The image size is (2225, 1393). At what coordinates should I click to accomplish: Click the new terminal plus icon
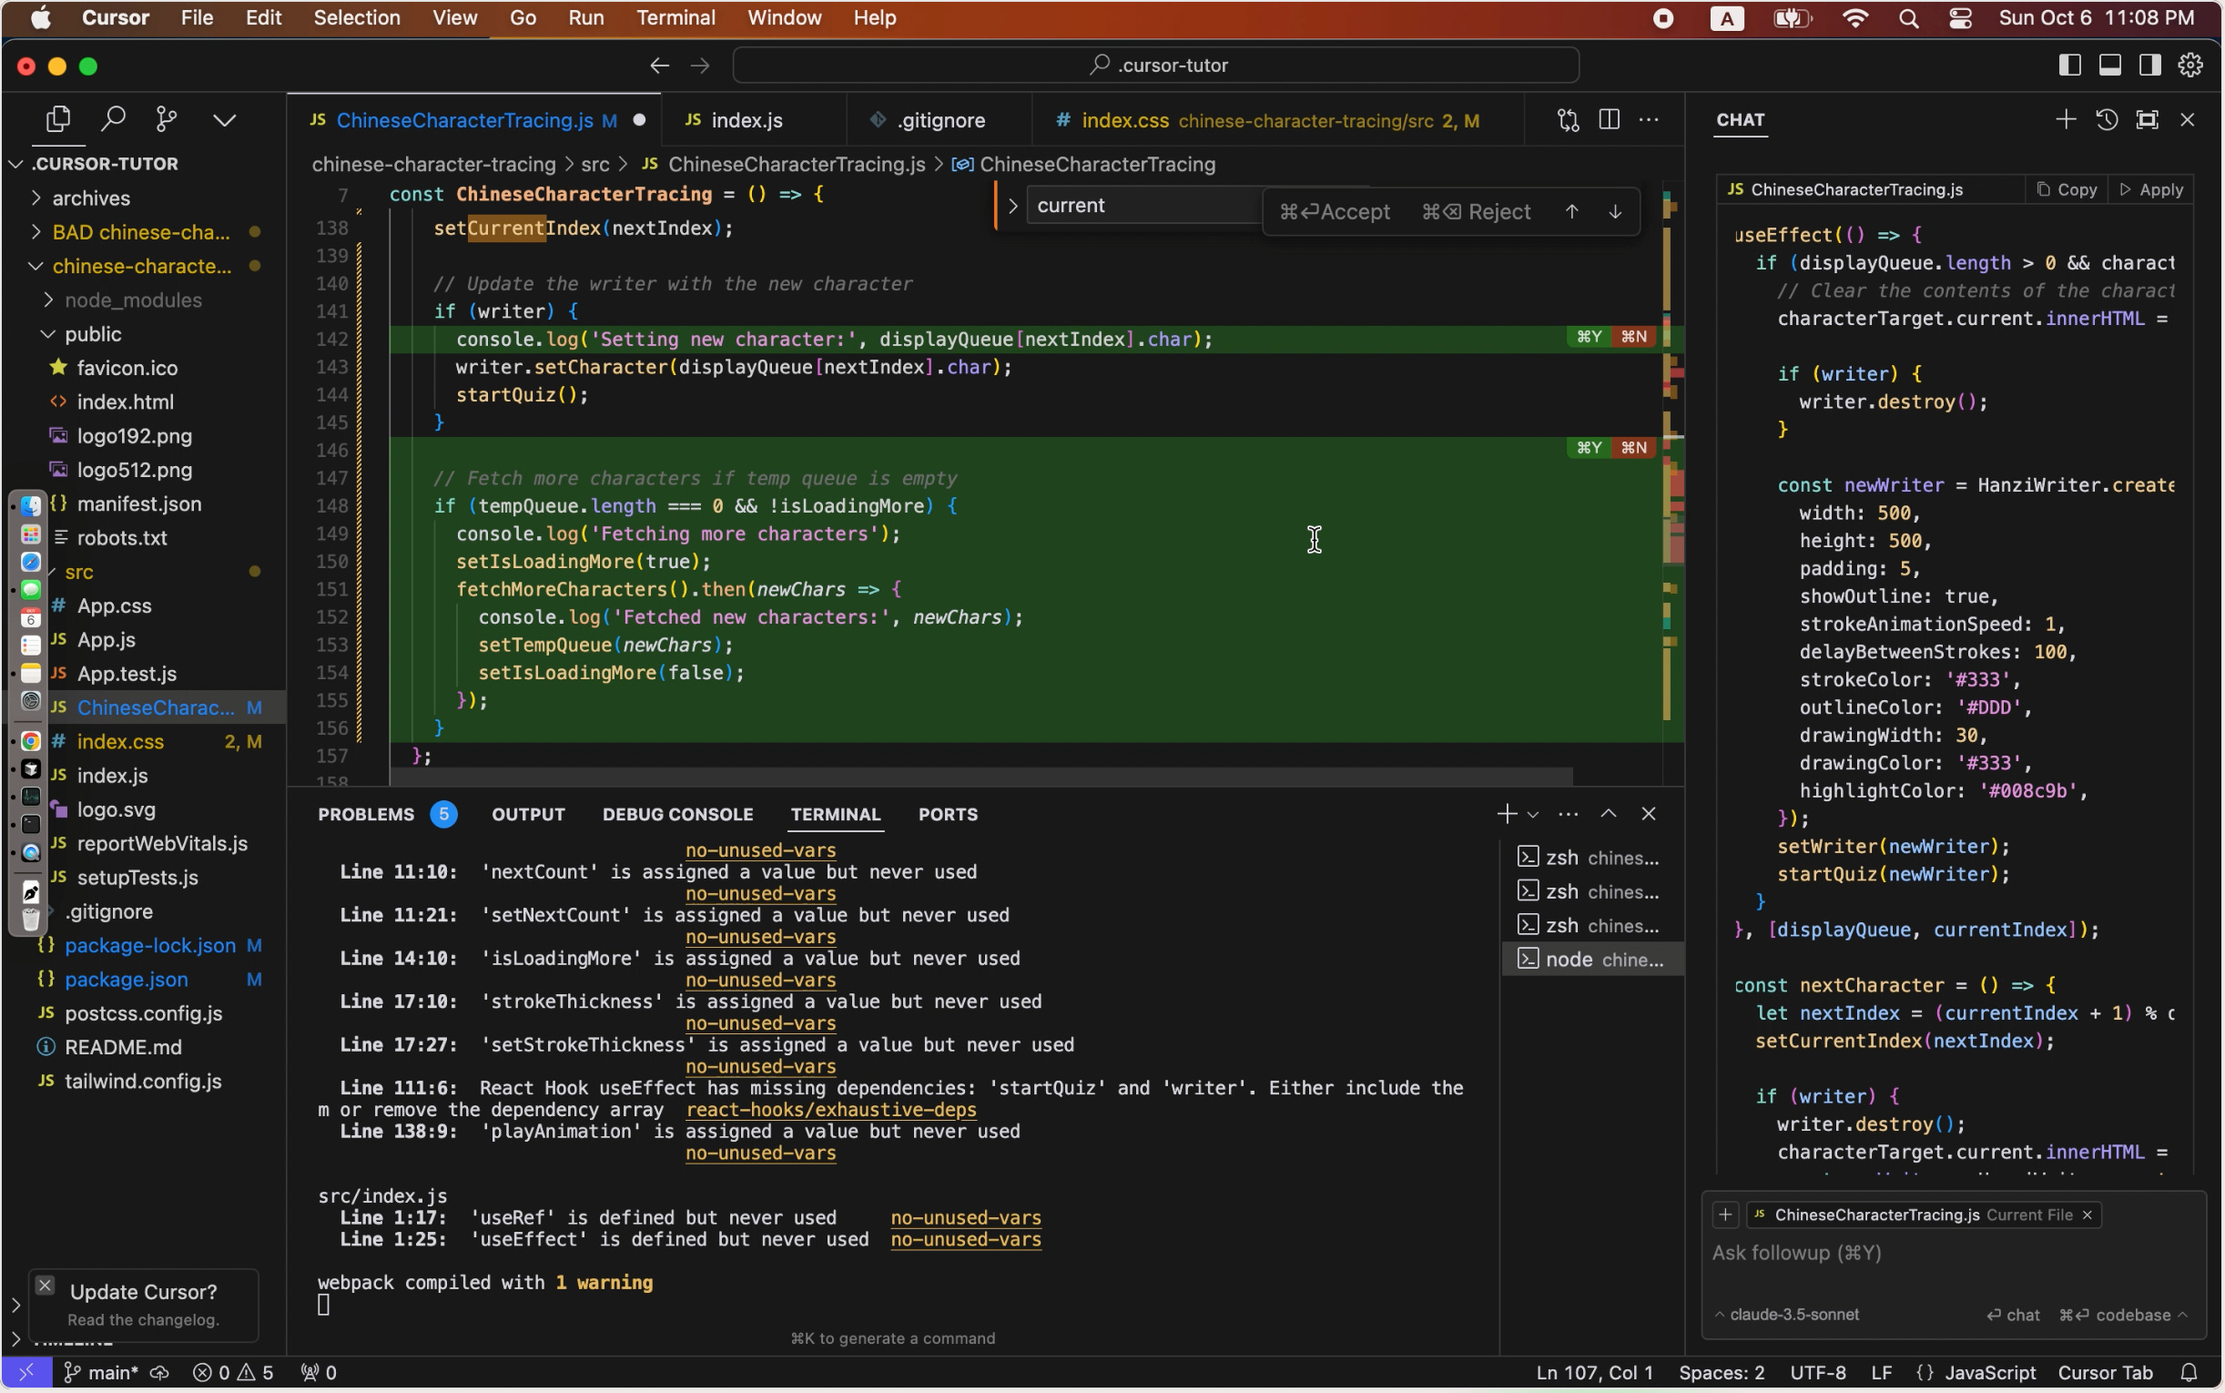[1506, 815]
